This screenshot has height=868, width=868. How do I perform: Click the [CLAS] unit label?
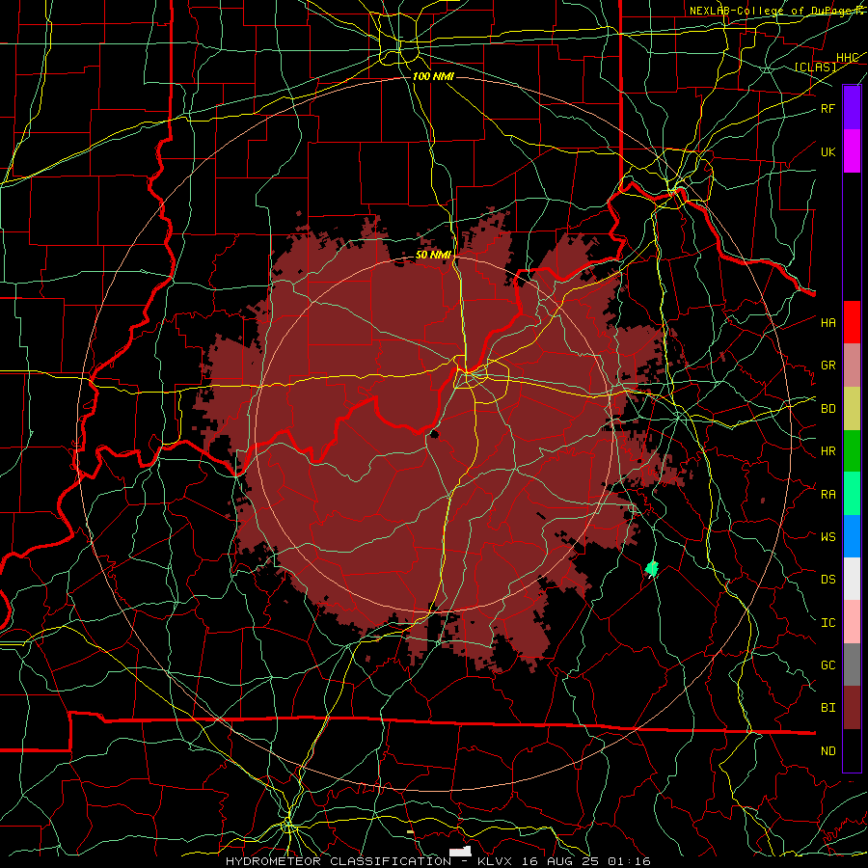815,68
